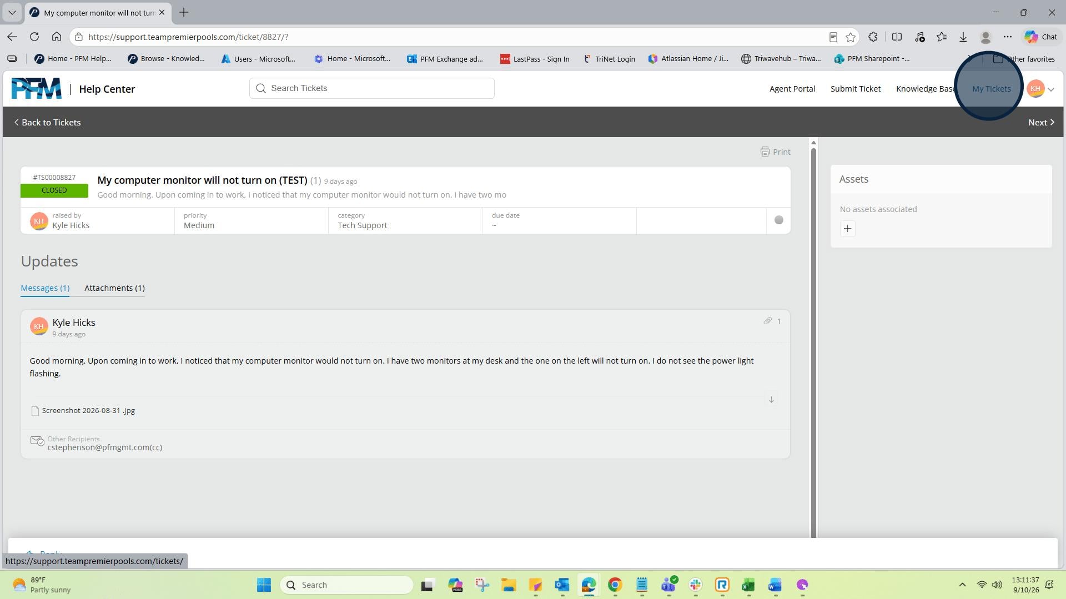
Task: Open the browser settings and more menu
Action: pyautogui.click(x=1008, y=37)
